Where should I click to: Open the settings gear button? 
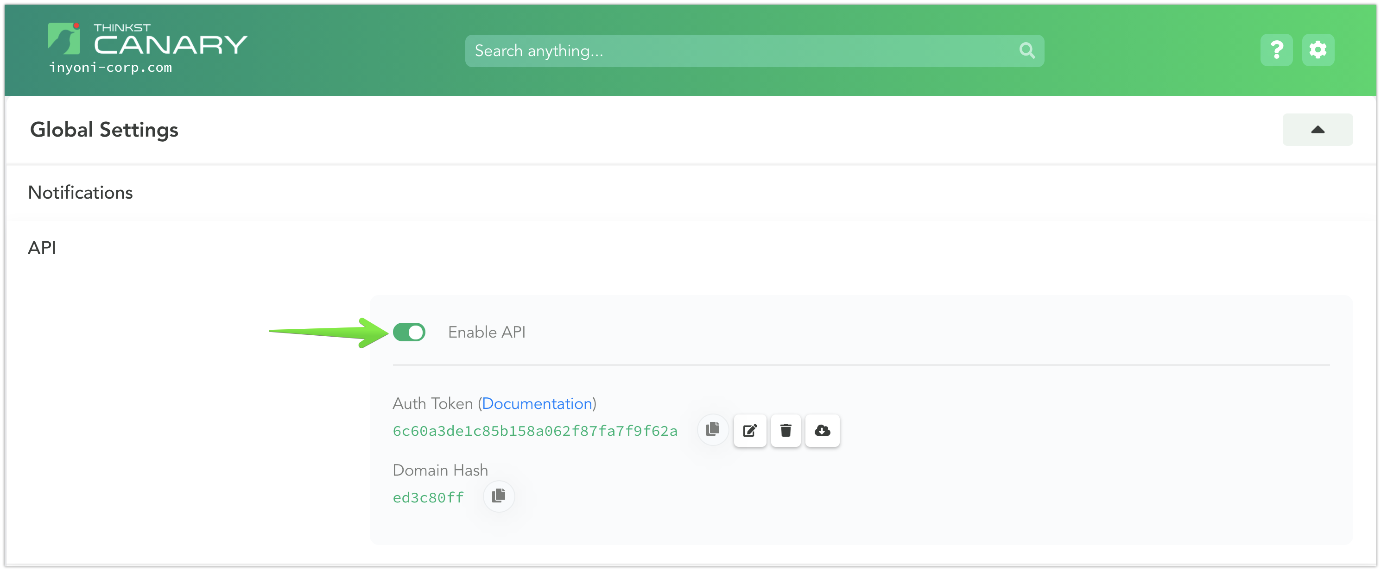pyautogui.click(x=1318, y=50)
